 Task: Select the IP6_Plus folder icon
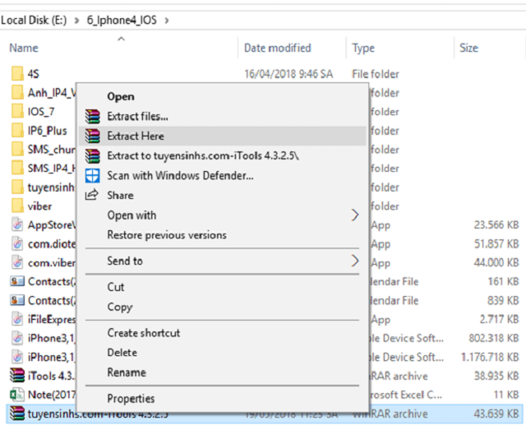(x=17, y=130)
